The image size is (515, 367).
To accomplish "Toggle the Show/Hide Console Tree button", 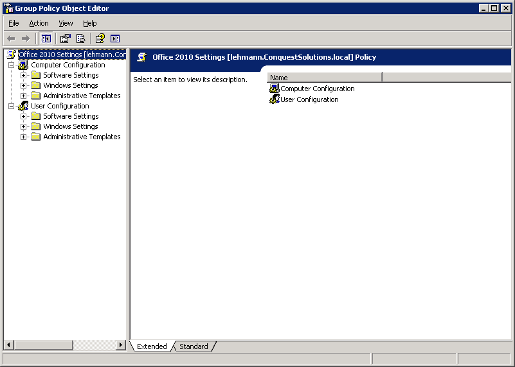I will pos(46,38).
